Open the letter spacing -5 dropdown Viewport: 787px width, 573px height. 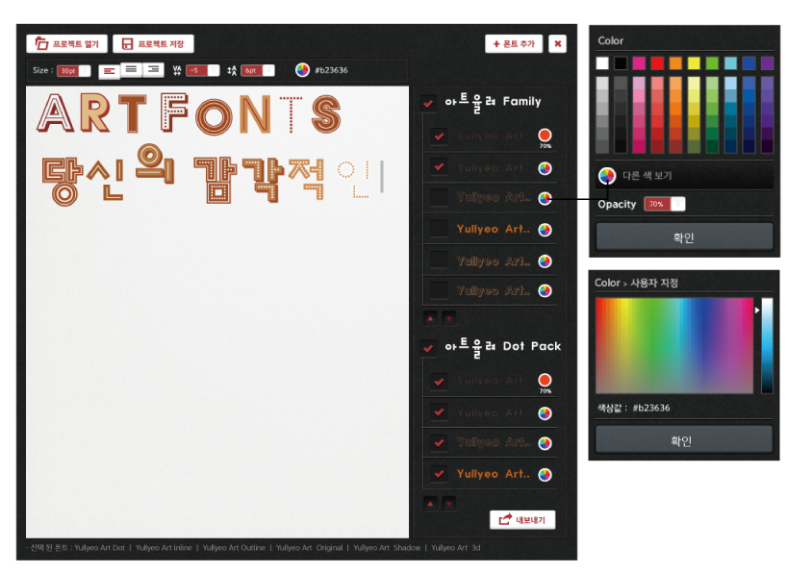[214, 70]
